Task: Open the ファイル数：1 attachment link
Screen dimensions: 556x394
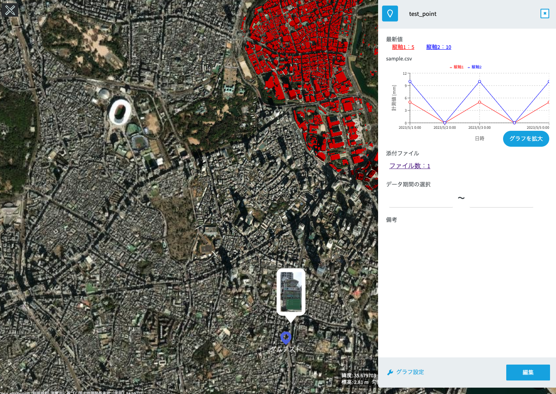Action: click(x=410, y=166)
